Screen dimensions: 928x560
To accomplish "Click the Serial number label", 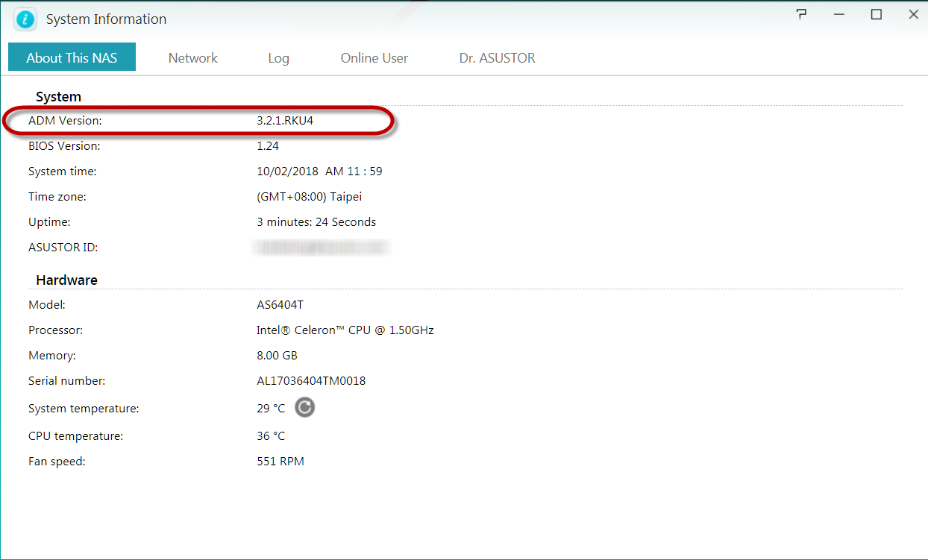I will pyautogui.click(x=66, y=381).
